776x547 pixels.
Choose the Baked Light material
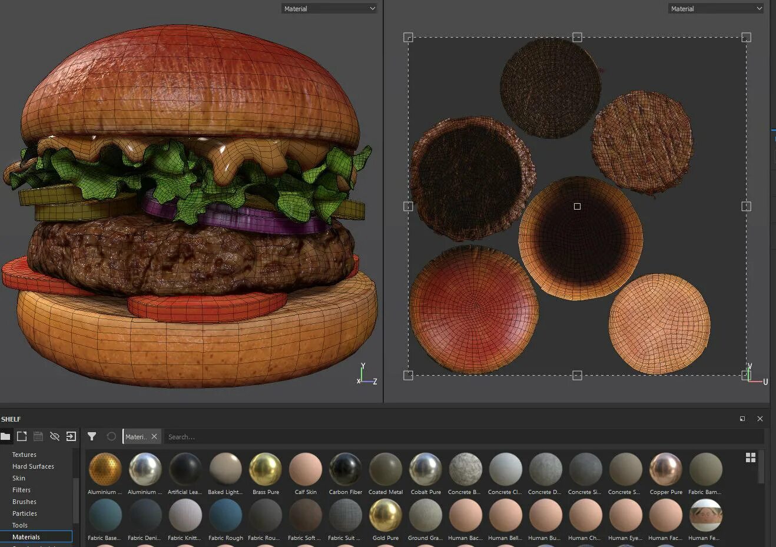[225, 469]
